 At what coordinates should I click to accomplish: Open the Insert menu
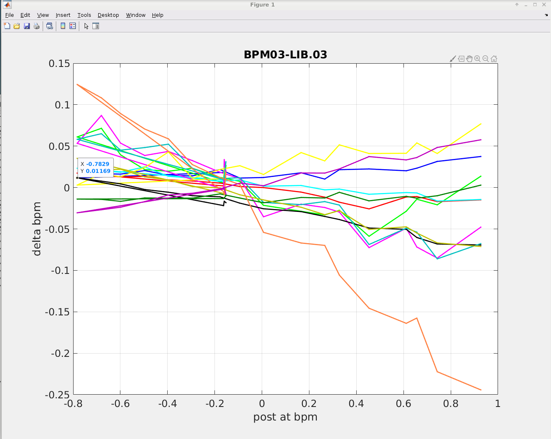tap(63, 15)
